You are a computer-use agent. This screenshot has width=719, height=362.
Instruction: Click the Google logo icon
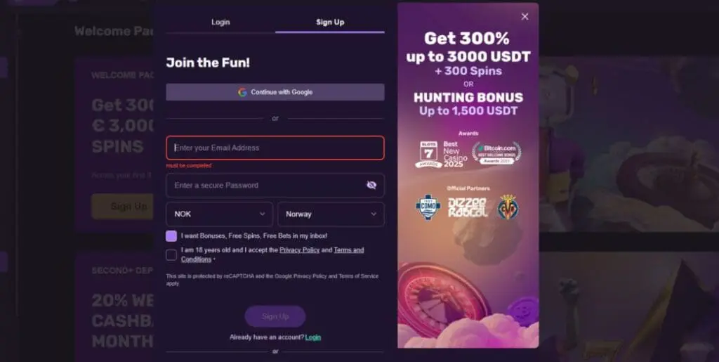[242, 92]
